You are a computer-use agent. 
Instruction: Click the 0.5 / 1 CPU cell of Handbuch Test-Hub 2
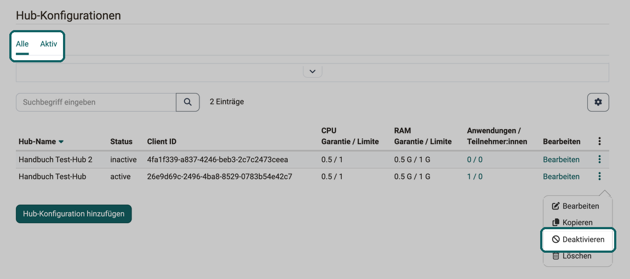332,159
